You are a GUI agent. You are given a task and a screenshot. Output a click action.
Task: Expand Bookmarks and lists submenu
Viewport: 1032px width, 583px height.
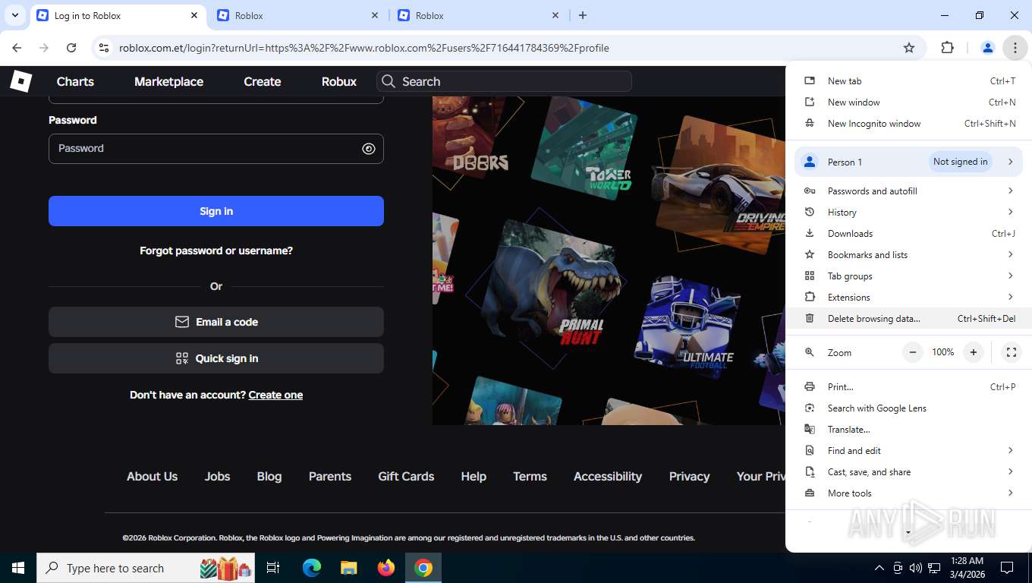[909, 255]
